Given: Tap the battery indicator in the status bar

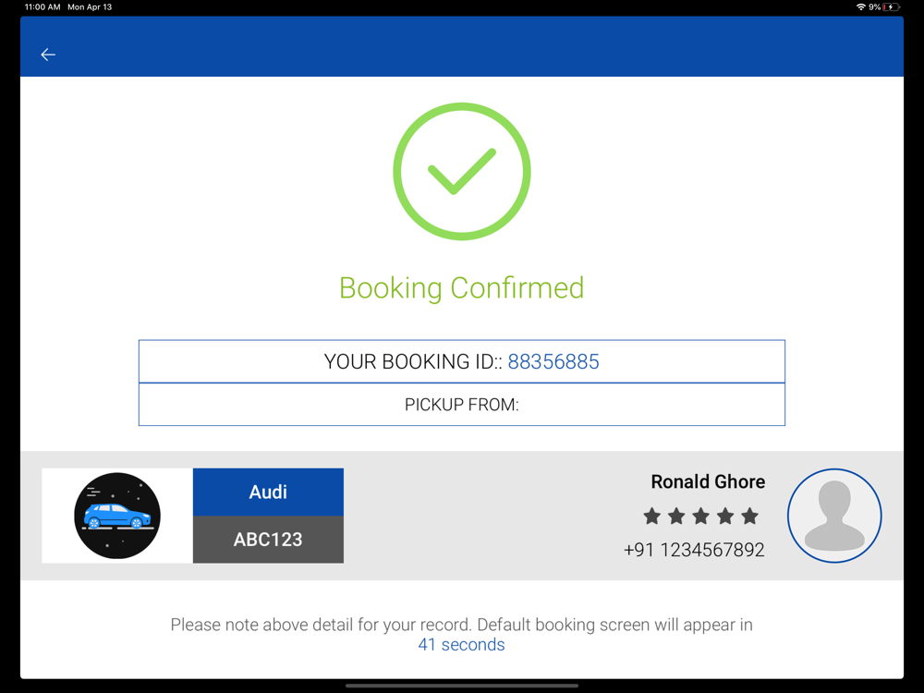Looking at the screenshot, I should point(892,7).
